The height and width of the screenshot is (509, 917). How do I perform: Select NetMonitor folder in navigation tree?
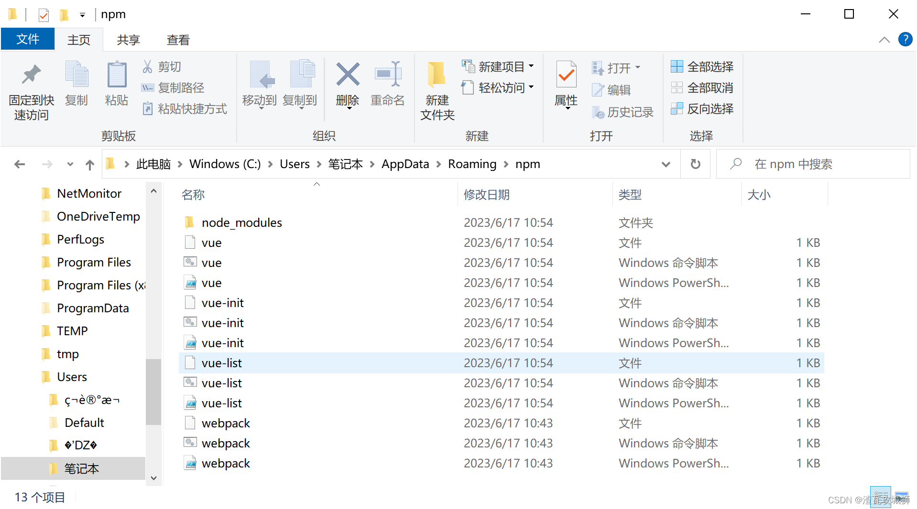[89, 194]
